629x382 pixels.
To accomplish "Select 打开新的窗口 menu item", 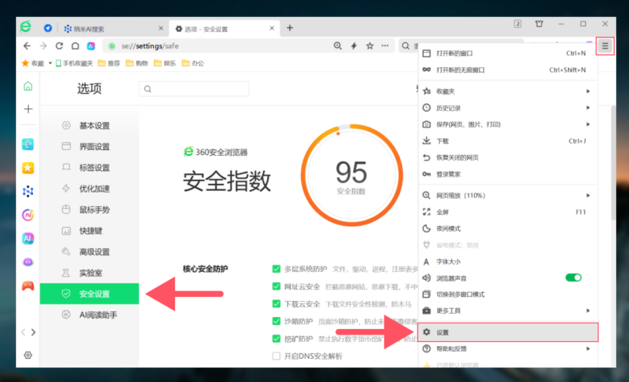I will pos(508,53).
